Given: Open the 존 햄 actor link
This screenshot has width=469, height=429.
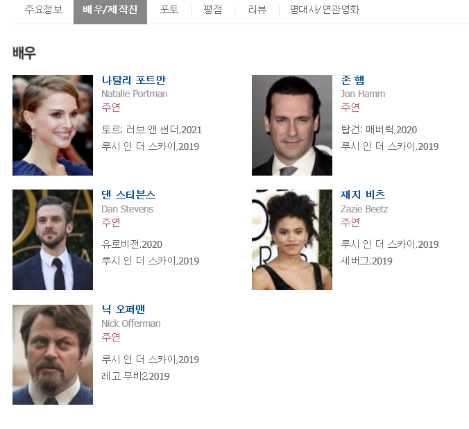Looking at the screenshot, I should coord(352,80).
